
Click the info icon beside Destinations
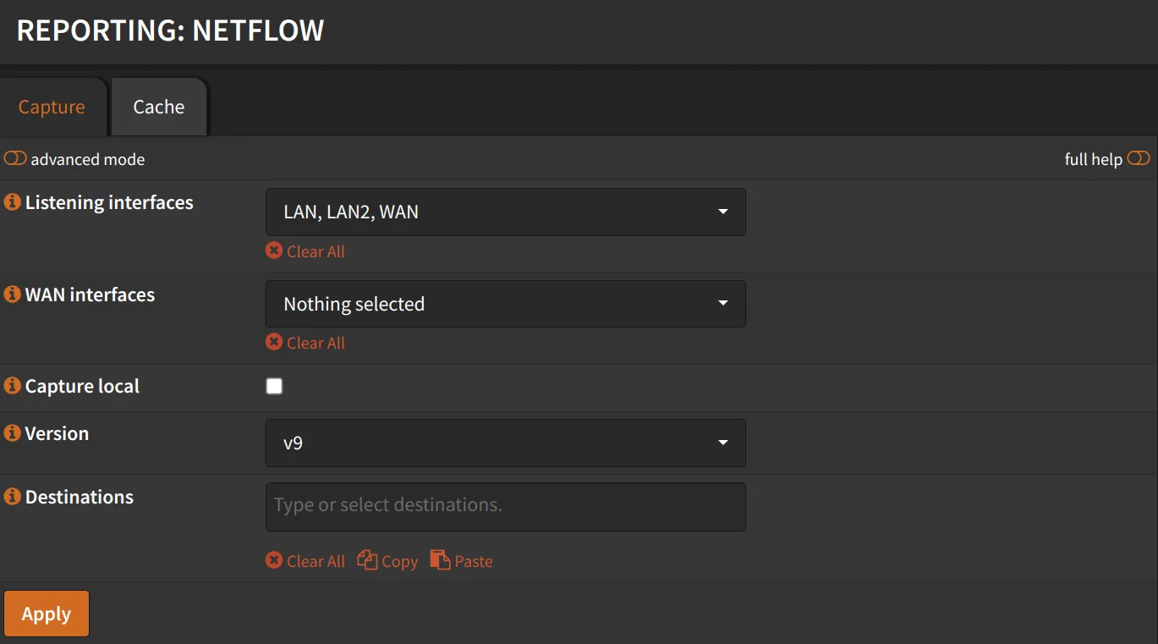11,497
